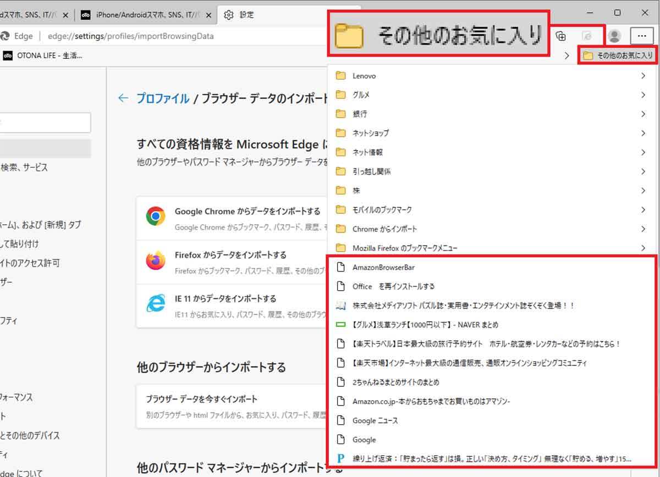Click the AmazonBrowserBar page icon

click(340, 268)
